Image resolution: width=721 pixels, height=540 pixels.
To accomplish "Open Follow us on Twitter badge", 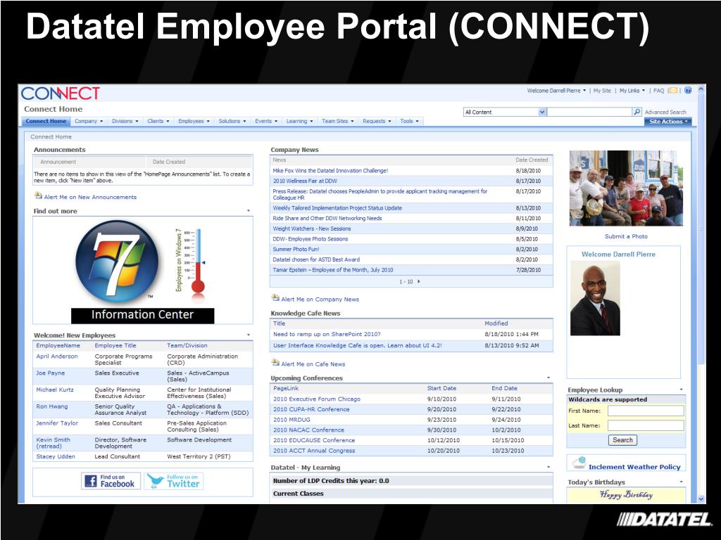I will [x=174, y=481].
